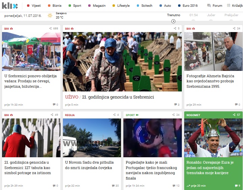Open the Forum link
Screen dimensions: 243x190
217,6
